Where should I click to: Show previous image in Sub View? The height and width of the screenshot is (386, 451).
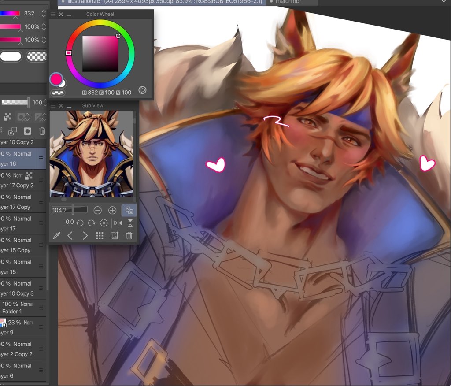70,236
